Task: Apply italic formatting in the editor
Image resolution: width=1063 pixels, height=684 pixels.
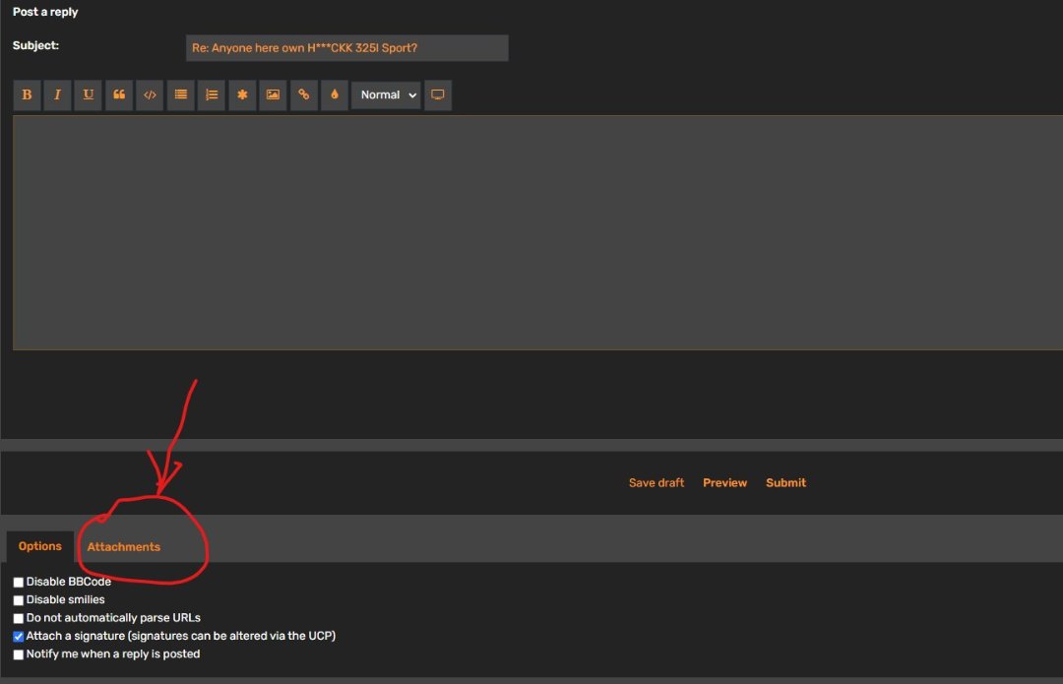Action: [57, 95]
